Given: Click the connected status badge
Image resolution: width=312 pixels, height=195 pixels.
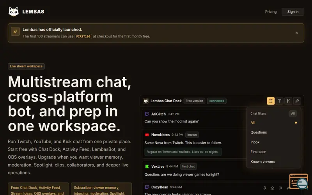Looking at the screenshot, I should click(216, 101).
